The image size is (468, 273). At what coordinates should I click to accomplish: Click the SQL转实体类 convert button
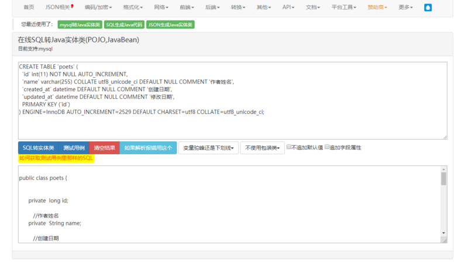39,148
